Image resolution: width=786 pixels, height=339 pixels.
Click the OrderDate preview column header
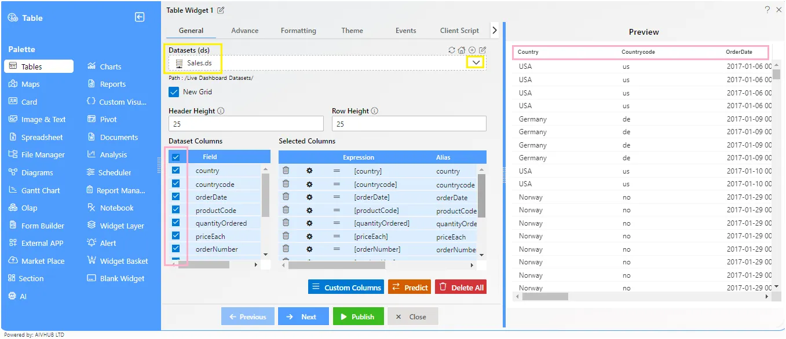pyautogui.click(x=739, y=52)
